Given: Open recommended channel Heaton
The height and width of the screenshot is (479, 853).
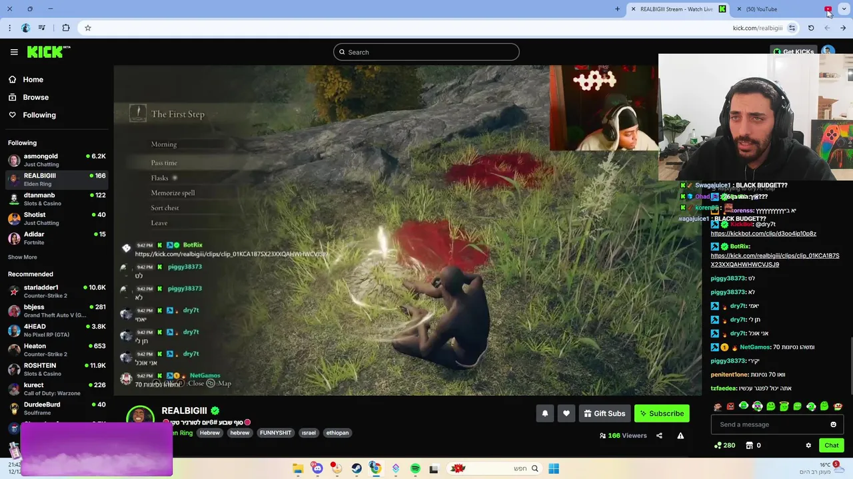Looking at the screenshot, I should coord(56,350).
